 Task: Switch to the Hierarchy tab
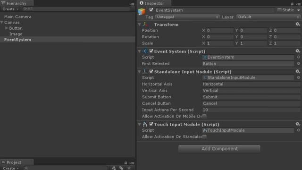click(x=17, y=3)
